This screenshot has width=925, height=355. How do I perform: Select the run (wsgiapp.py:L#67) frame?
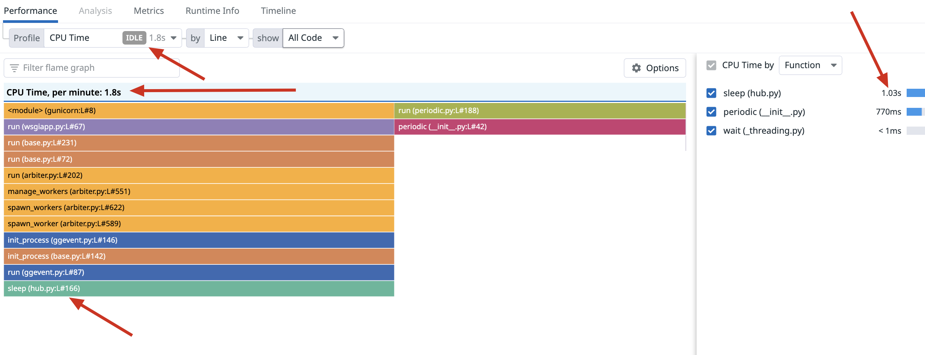point(199,127)
